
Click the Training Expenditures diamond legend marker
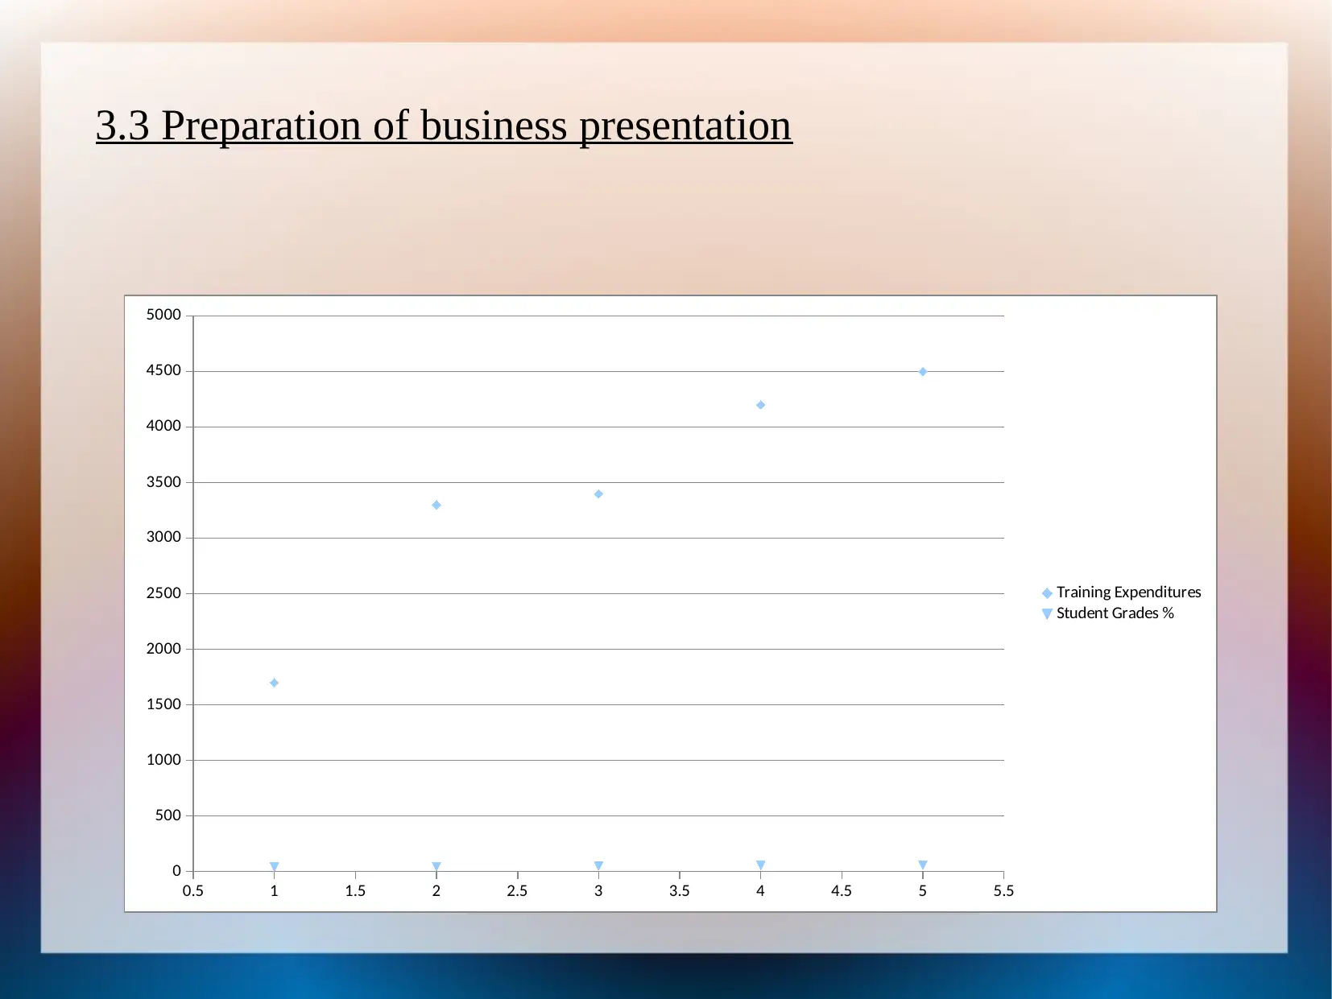click(x=1047, y=593)
